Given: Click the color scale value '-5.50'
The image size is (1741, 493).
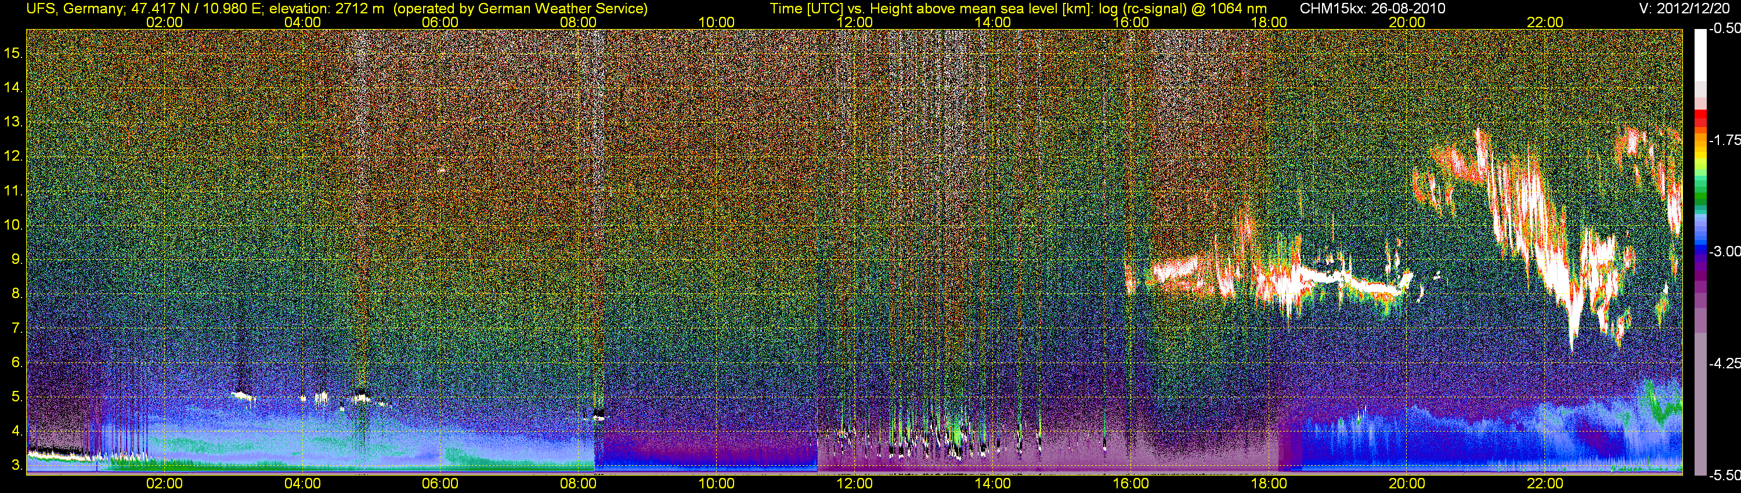Looking at the screenshot, I should [x=1724, y=475].
